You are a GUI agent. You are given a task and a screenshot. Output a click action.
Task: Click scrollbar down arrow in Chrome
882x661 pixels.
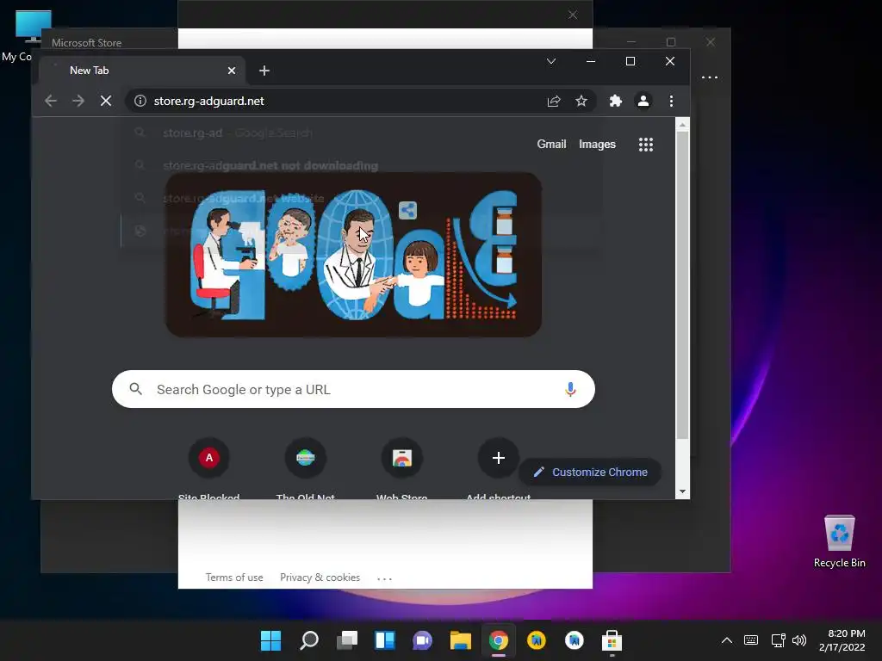682,491
